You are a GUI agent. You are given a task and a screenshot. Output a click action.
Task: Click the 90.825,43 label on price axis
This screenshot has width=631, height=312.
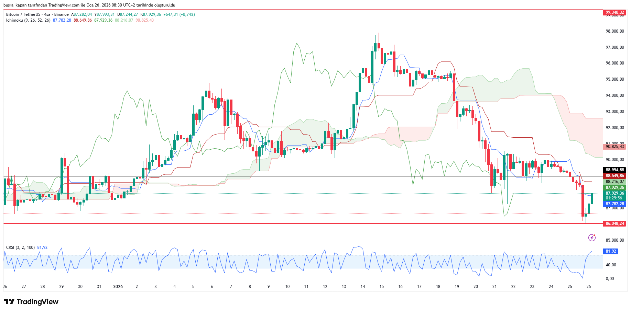point(614,147)
